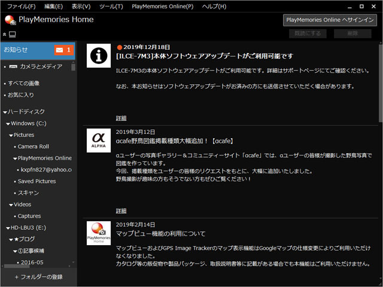Click the date 2019年2月14日

pos(135,225)
